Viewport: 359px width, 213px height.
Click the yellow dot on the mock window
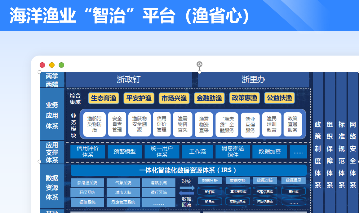tap(52, 65)
